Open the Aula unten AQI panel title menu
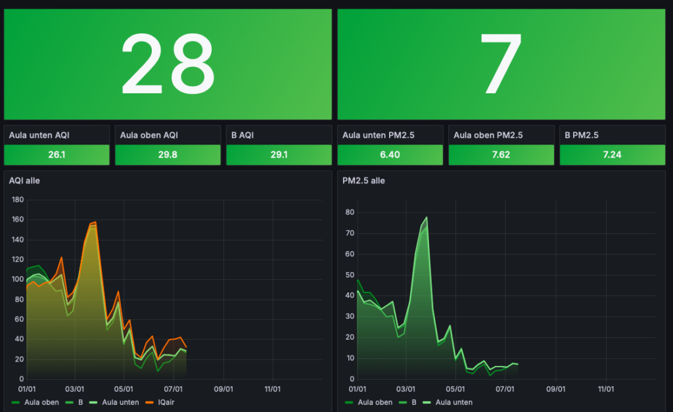 click(39, 135)
